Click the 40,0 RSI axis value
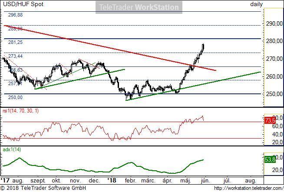284x192 pixels. coord(277,134)
